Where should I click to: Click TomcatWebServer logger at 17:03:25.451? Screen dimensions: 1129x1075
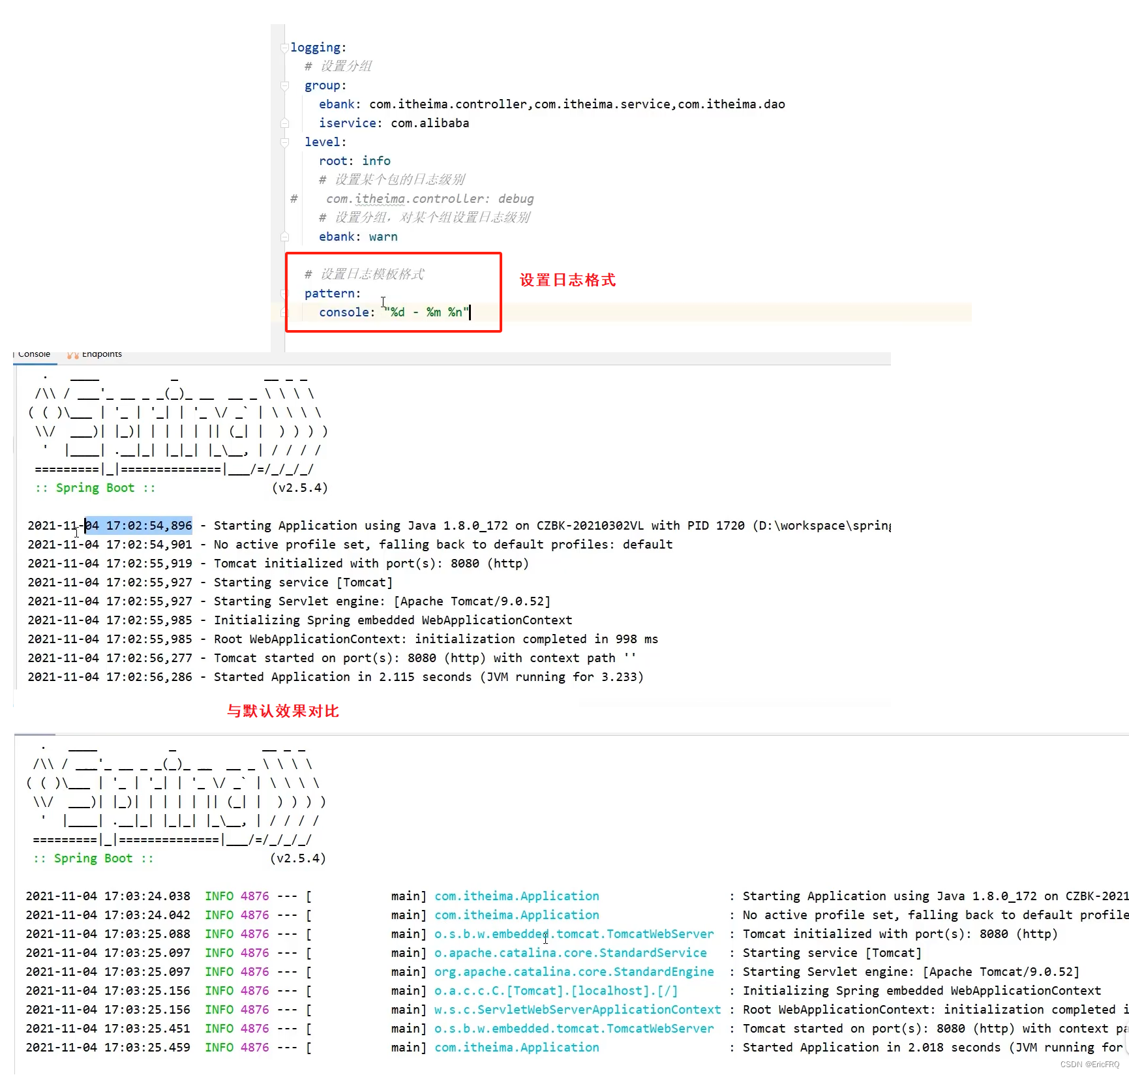tap(574, 1029)
